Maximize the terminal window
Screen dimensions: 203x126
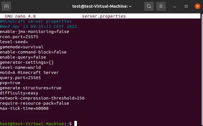tap(186, 6)
